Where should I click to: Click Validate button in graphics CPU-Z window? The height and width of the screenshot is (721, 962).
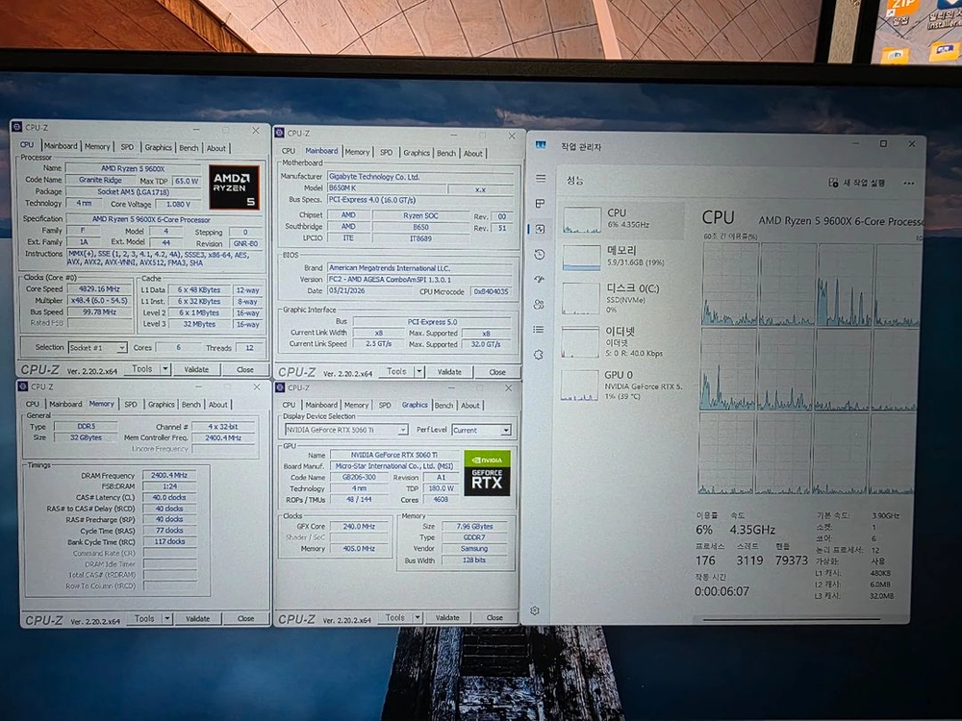tap(447, 617)
